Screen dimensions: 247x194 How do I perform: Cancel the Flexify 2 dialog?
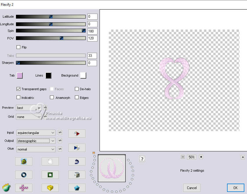192,188
